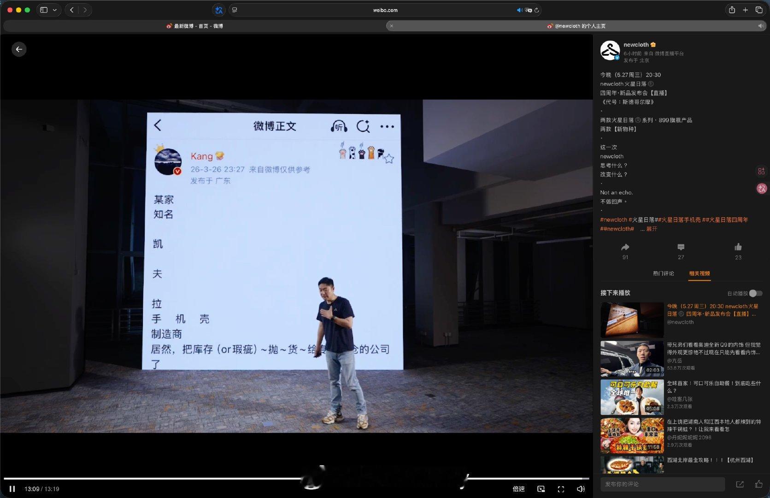The width and height of the screenshot is (770, 498).
Task: Pause the video playback
Action: tap(12, 489)
